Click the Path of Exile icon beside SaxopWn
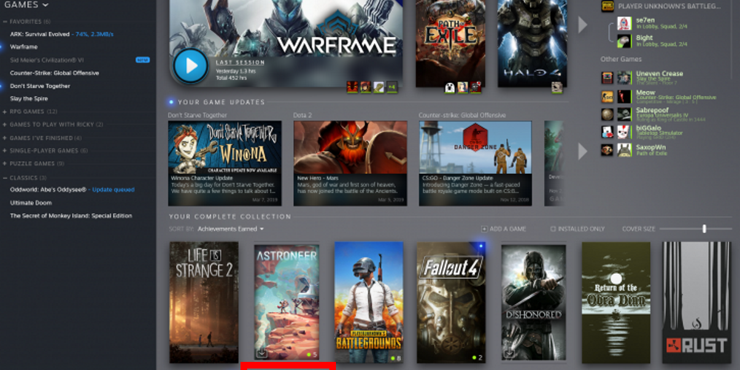The height and width of the screenshot is (370, 740). pyautogui.click(x=608, y=150)
